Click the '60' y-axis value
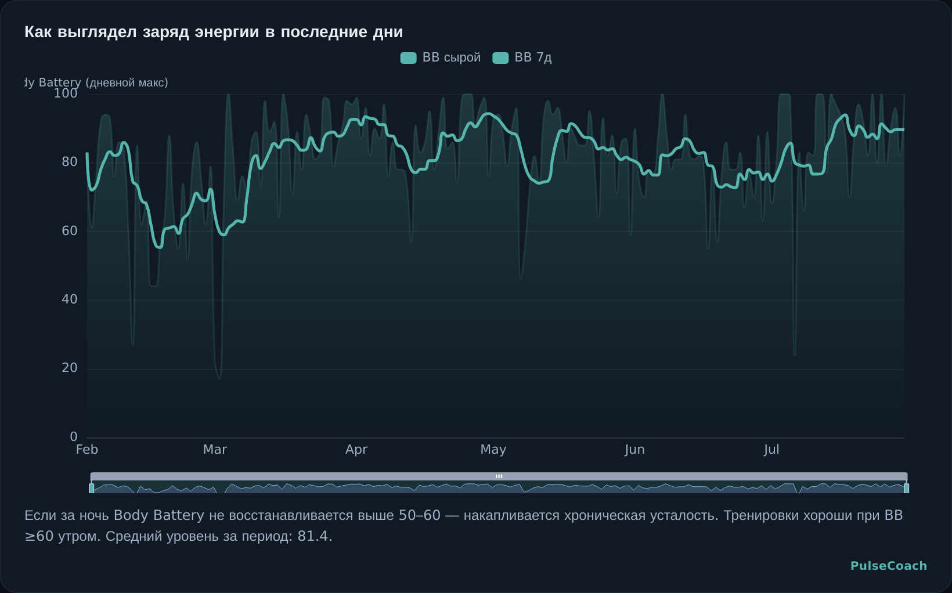952x593 pixels. click(x=70, y=231)
